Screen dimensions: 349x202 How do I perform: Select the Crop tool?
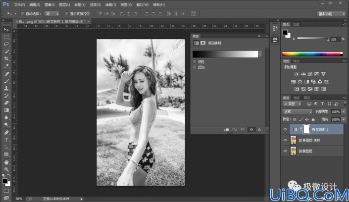click(6, 58)
